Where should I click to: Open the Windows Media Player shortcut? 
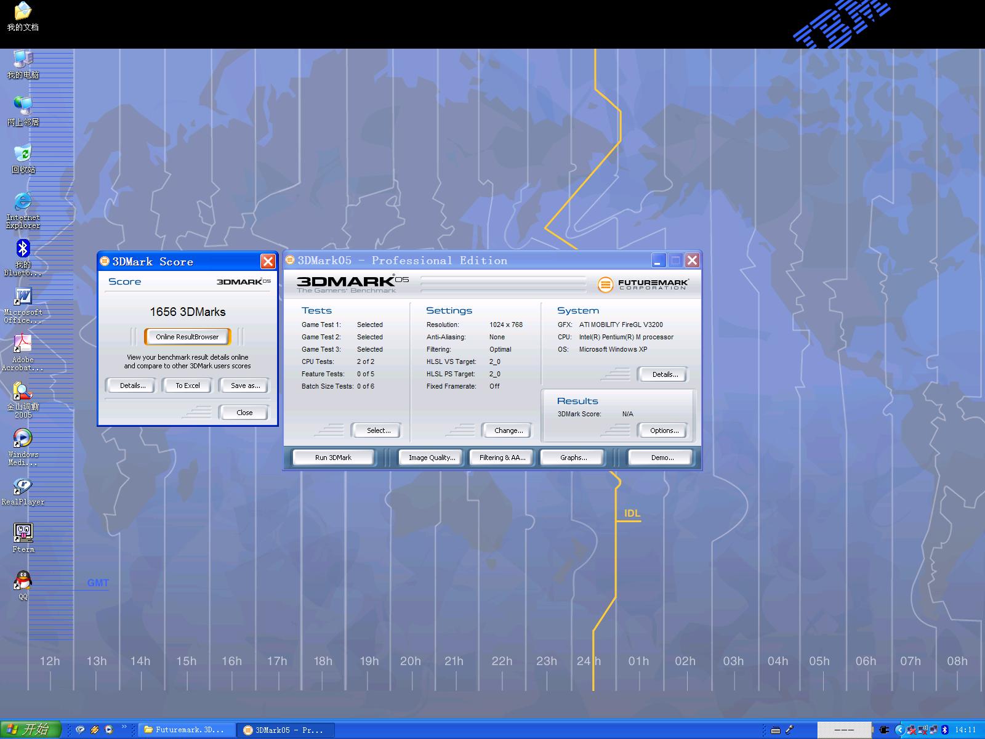point(23,438)
